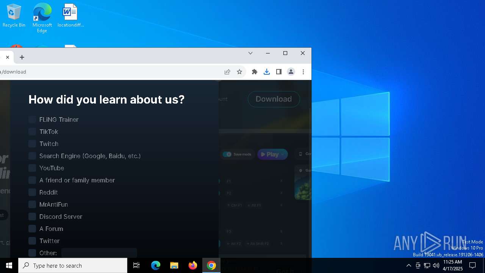Check A friend or family member checkbox
The image size is (485, 273).
(x=32, y=180)
